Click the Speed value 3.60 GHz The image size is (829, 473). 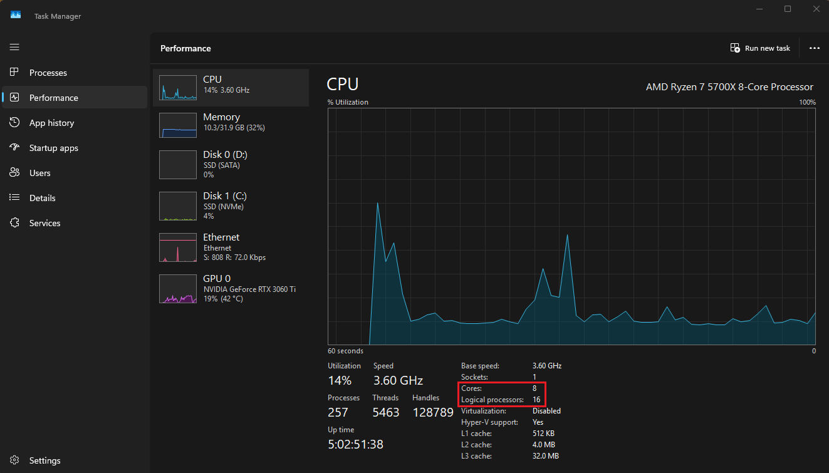[x=398, y=380]
